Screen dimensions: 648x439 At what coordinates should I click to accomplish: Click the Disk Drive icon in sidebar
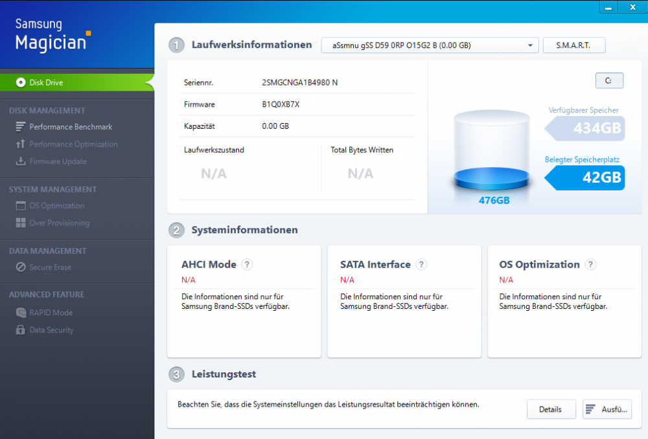[21, 82]
